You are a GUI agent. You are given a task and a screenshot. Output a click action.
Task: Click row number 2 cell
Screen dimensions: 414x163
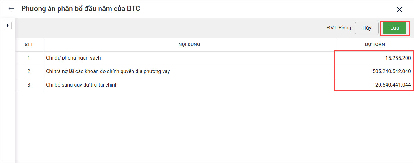[29, 71]
